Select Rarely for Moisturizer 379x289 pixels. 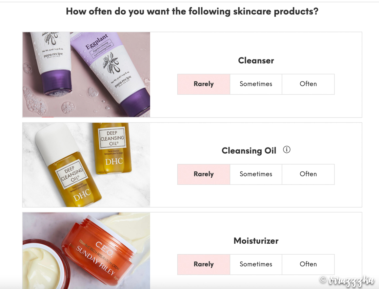coord(204,264)
